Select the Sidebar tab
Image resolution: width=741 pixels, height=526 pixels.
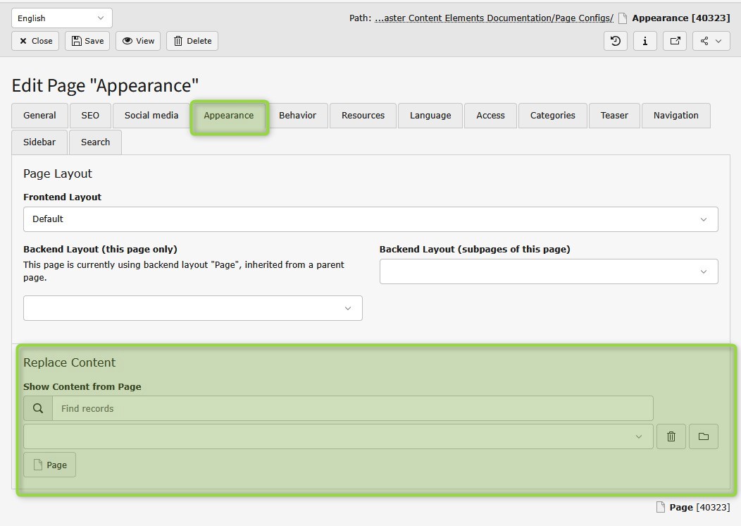click(x=39, y=142)
